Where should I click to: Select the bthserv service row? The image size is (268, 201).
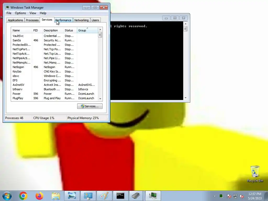[x=54, y=89]
